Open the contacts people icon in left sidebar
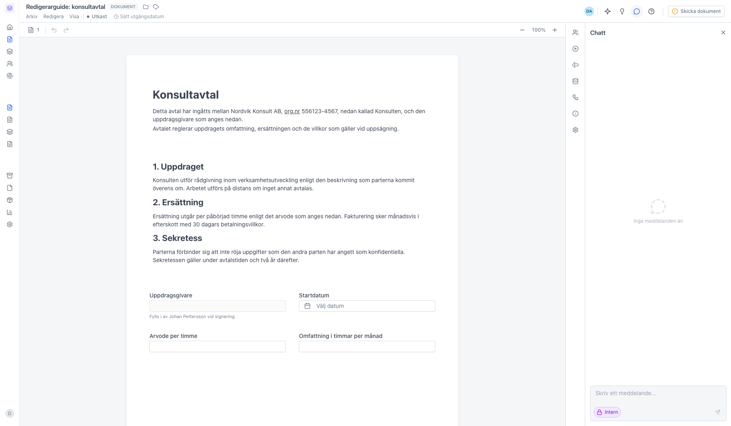Screen dimensions: 731x426 click(10, 64)
